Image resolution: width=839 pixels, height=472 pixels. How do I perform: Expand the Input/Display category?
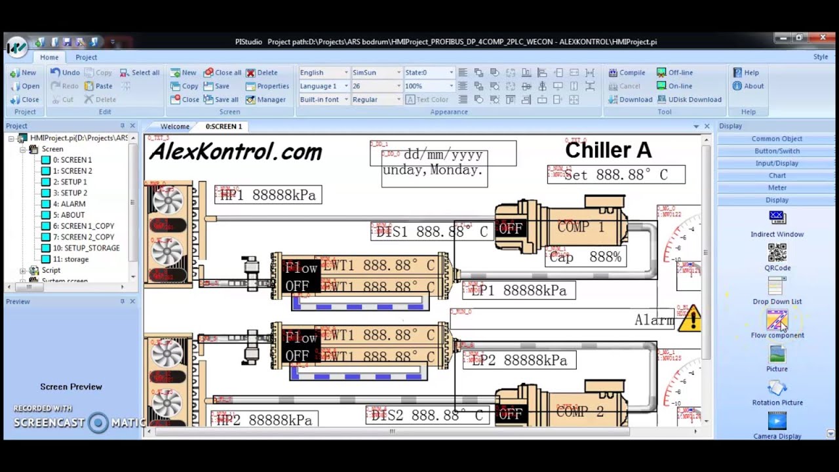coord(777,163)
